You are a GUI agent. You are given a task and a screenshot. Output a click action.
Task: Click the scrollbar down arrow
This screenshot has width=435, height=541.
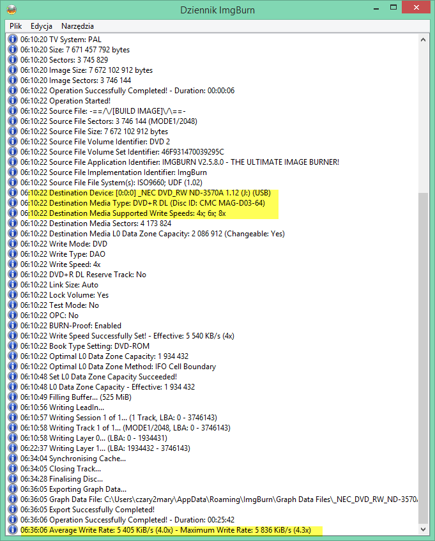(x=424, y=530)
